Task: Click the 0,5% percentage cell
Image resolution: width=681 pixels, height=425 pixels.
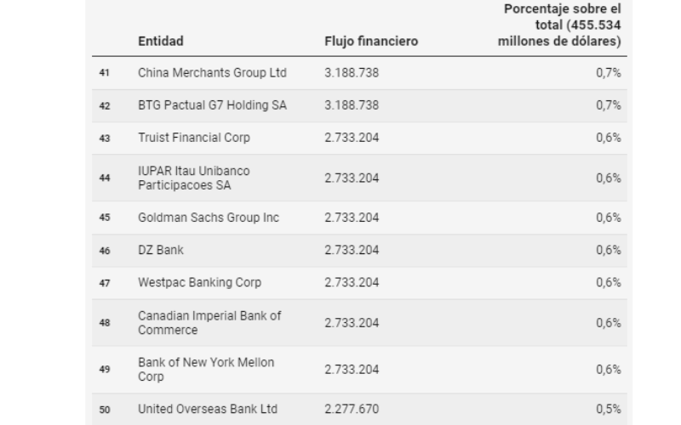Action: point(609,410)
